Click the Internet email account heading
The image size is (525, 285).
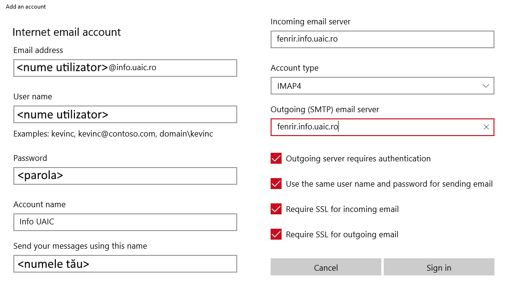point(67,32)
